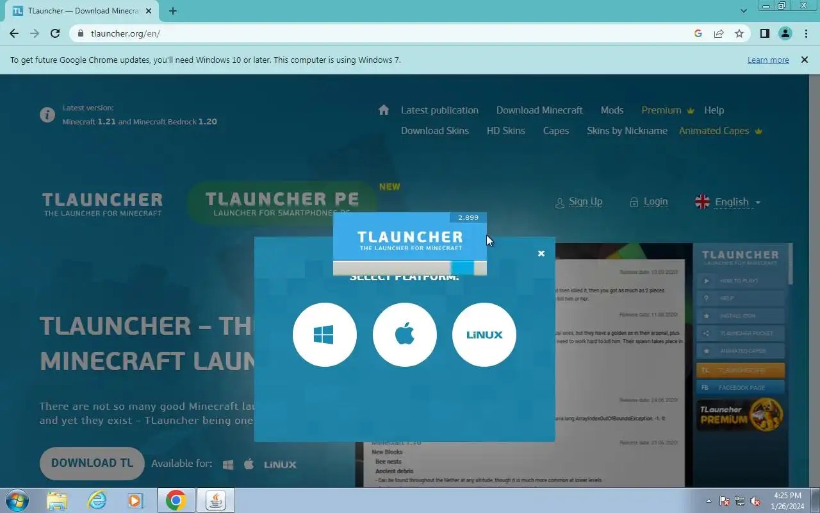Open Chrome three-dot menu

coord(806,33)
